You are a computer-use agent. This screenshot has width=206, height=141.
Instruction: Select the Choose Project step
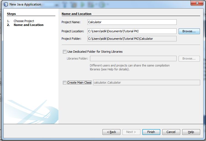24,21
